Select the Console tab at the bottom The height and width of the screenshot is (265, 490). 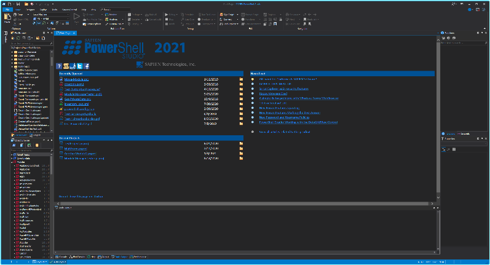(x=61, y=257)
